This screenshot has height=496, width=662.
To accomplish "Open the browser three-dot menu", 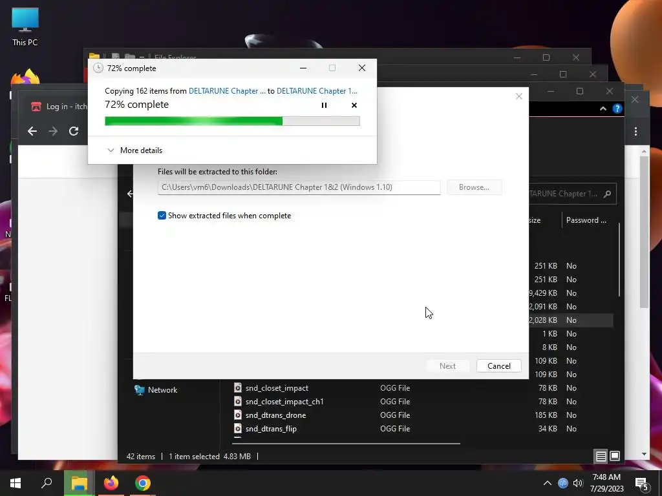I will click(636, 132).
